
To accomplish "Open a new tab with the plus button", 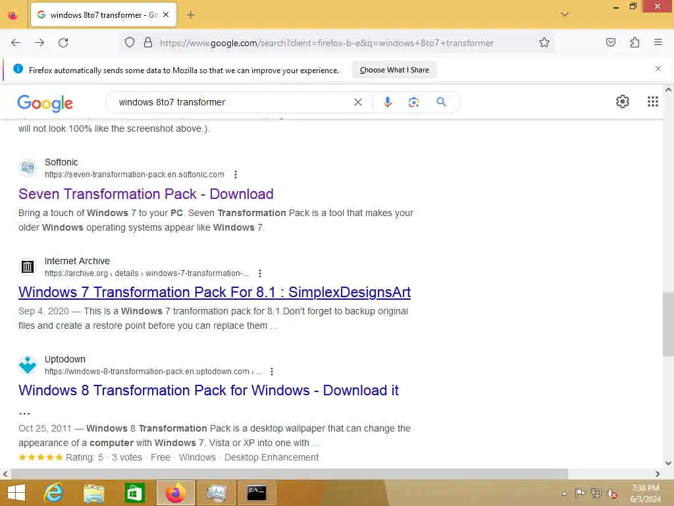I will [190, 15].
